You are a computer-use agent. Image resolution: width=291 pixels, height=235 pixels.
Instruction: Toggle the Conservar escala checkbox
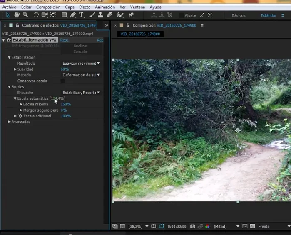pos(63,81)
